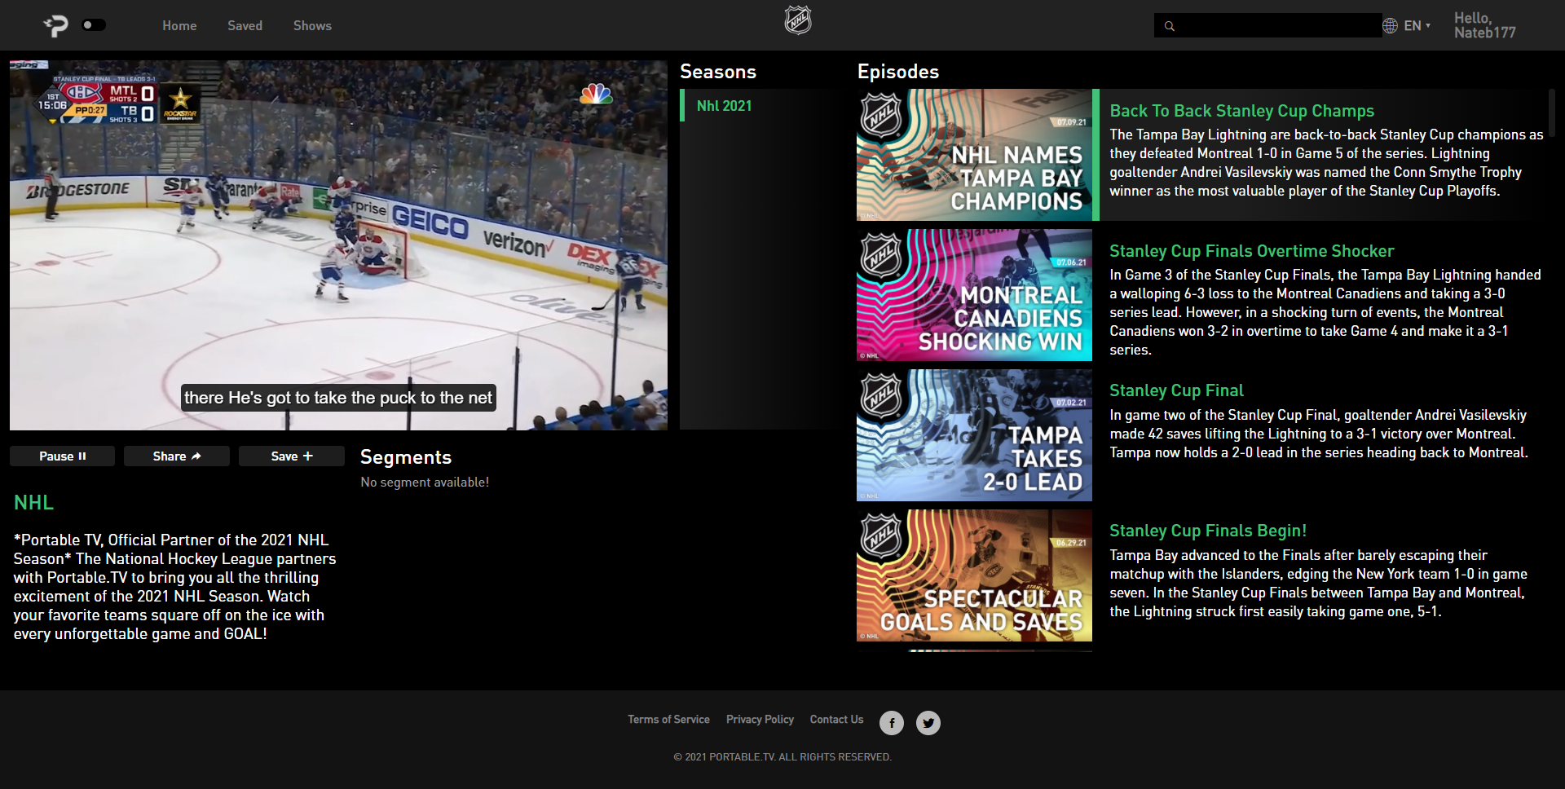Go to the Home page
The height and width of the screenshot is (789, 1565).
point(179,25)
